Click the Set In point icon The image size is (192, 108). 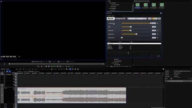pyautogui.click(x=38, y=66)
